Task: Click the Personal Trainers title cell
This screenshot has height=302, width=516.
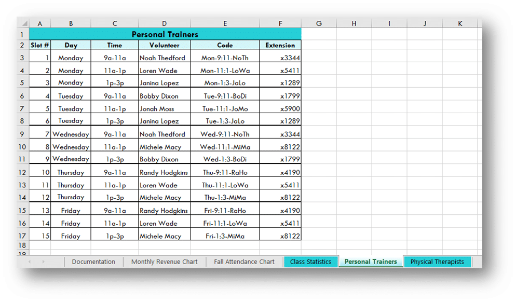Action: (x=165, y=34)
